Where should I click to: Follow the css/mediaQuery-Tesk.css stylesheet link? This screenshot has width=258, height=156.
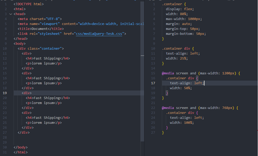(x=99, y=34)
